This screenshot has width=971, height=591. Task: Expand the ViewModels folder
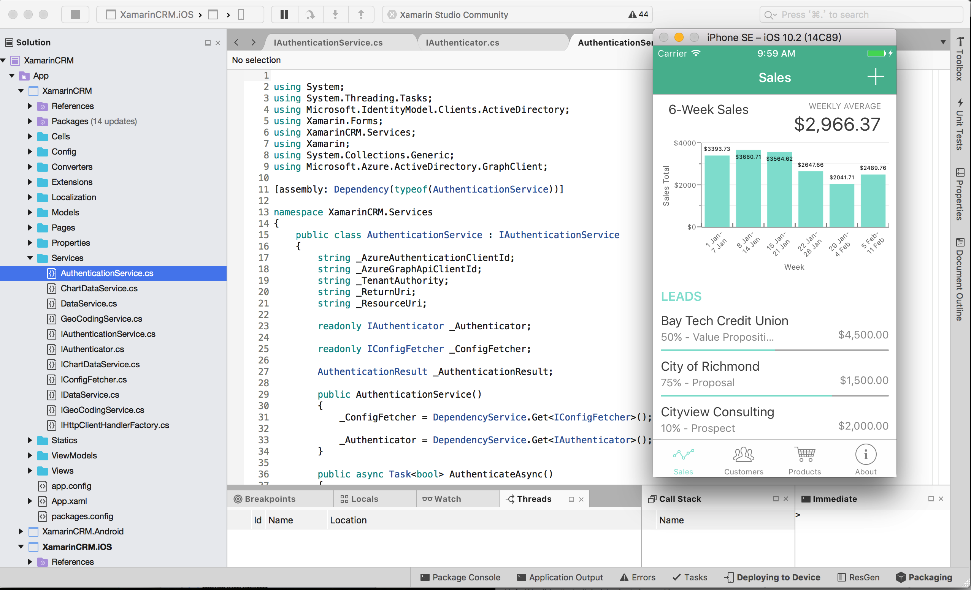tap(30, 455)
